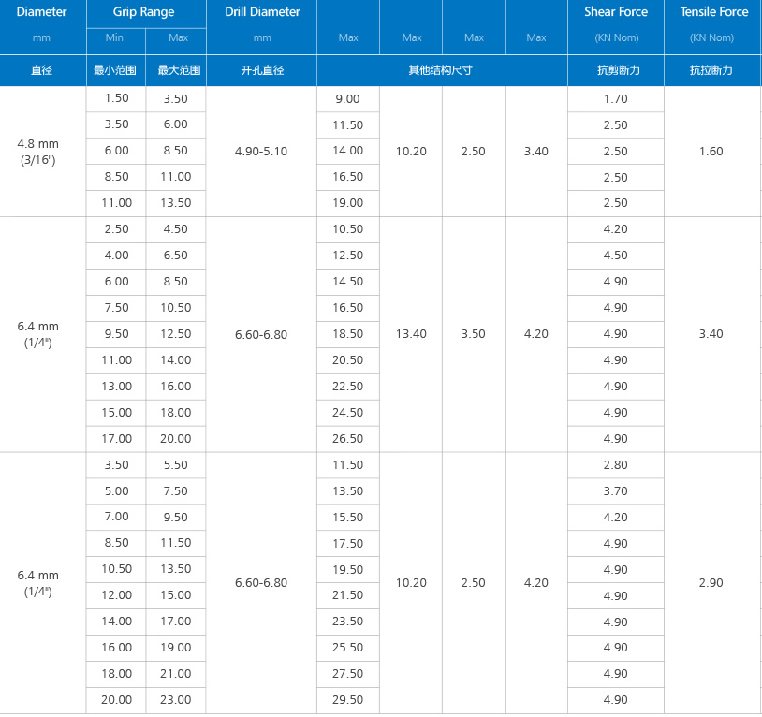Select the 抗拉断力 header cell
This screenshot has width=762, height=717.
(x=711, y=70)
